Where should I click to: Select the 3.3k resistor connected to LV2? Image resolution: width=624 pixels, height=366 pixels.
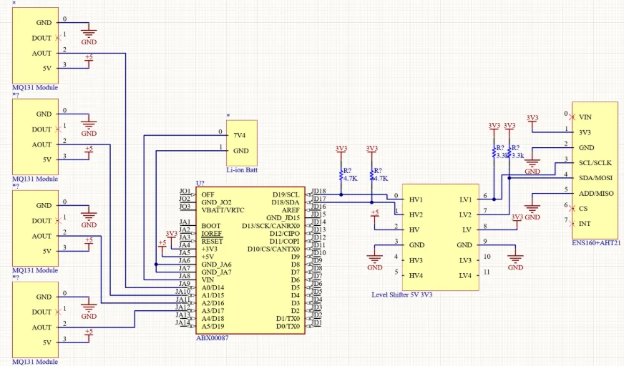point(510,152)
